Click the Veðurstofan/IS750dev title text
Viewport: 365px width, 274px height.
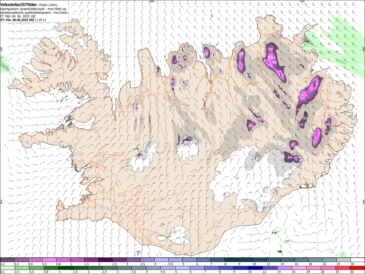19,4
